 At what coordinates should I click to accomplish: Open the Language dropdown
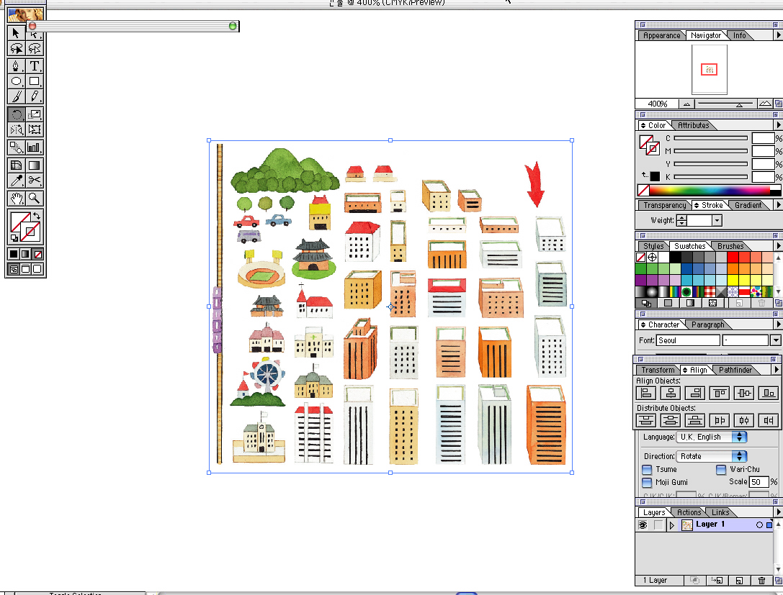(x=711, y=437)
